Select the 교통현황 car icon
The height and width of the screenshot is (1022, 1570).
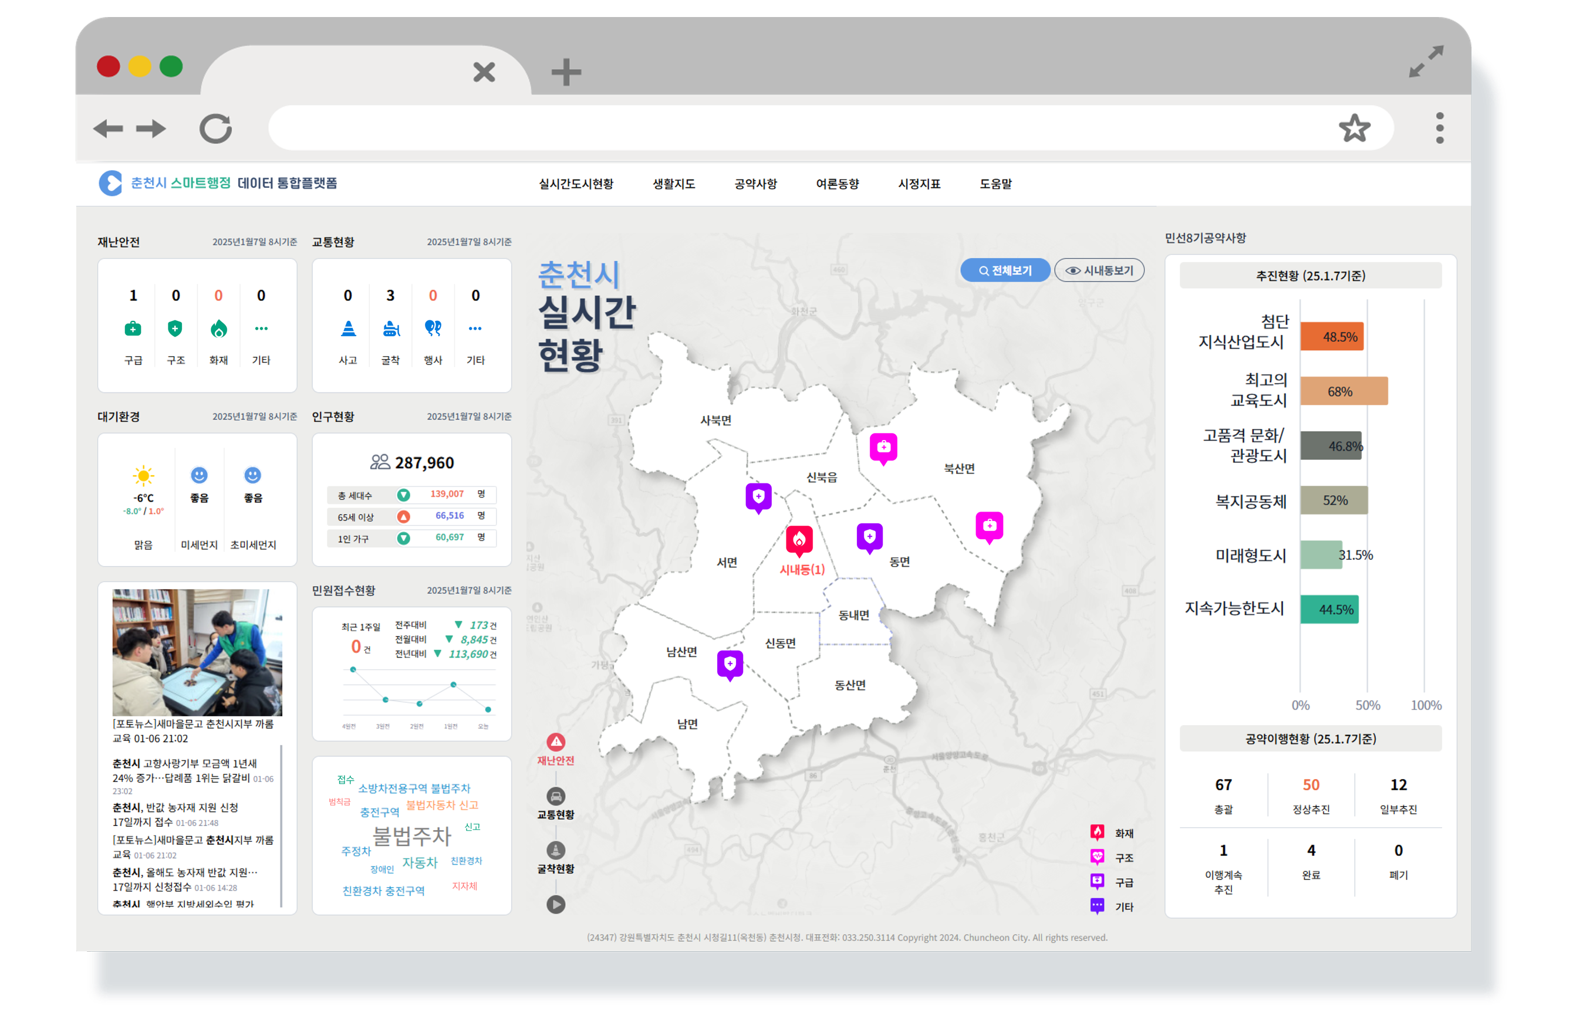(555, 797)
